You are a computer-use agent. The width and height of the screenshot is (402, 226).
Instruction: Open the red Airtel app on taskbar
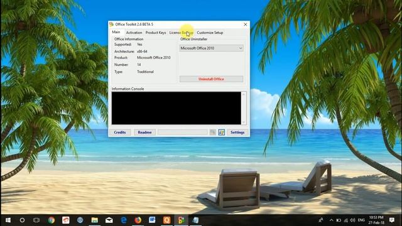pos(65,220)
